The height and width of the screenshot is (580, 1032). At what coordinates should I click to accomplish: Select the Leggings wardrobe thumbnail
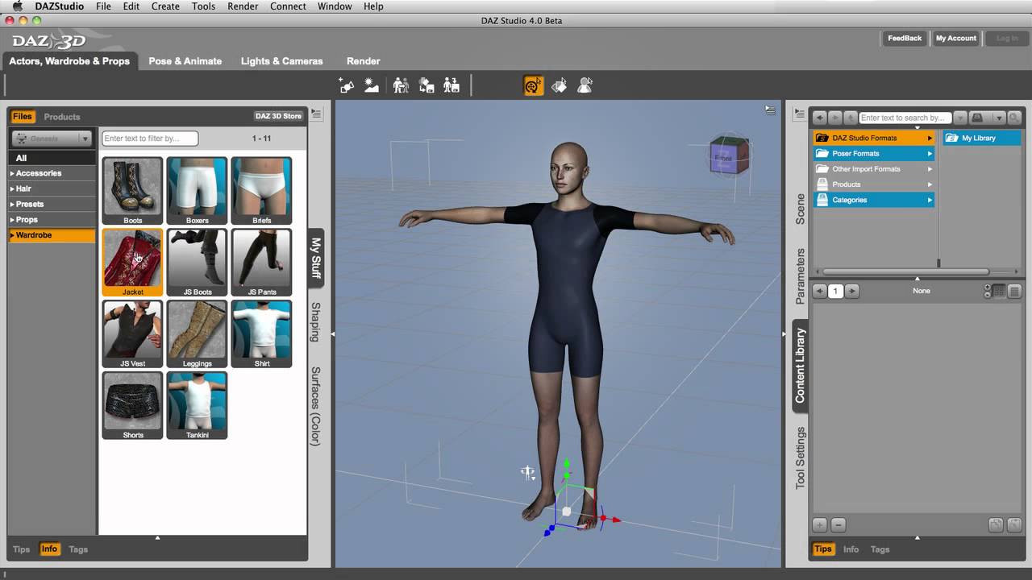(197, 334)
